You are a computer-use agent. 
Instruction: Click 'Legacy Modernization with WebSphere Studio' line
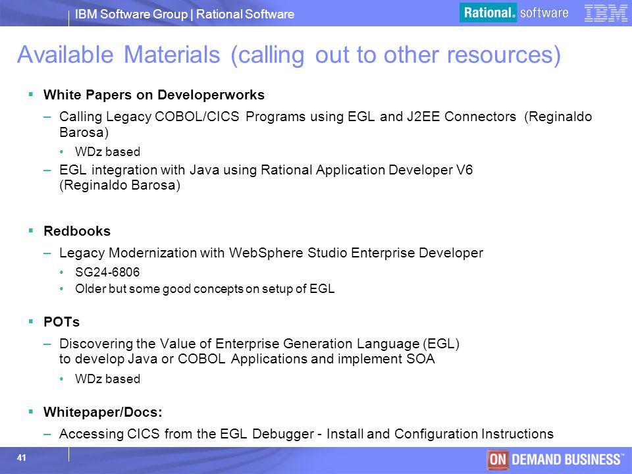point(271,253)
